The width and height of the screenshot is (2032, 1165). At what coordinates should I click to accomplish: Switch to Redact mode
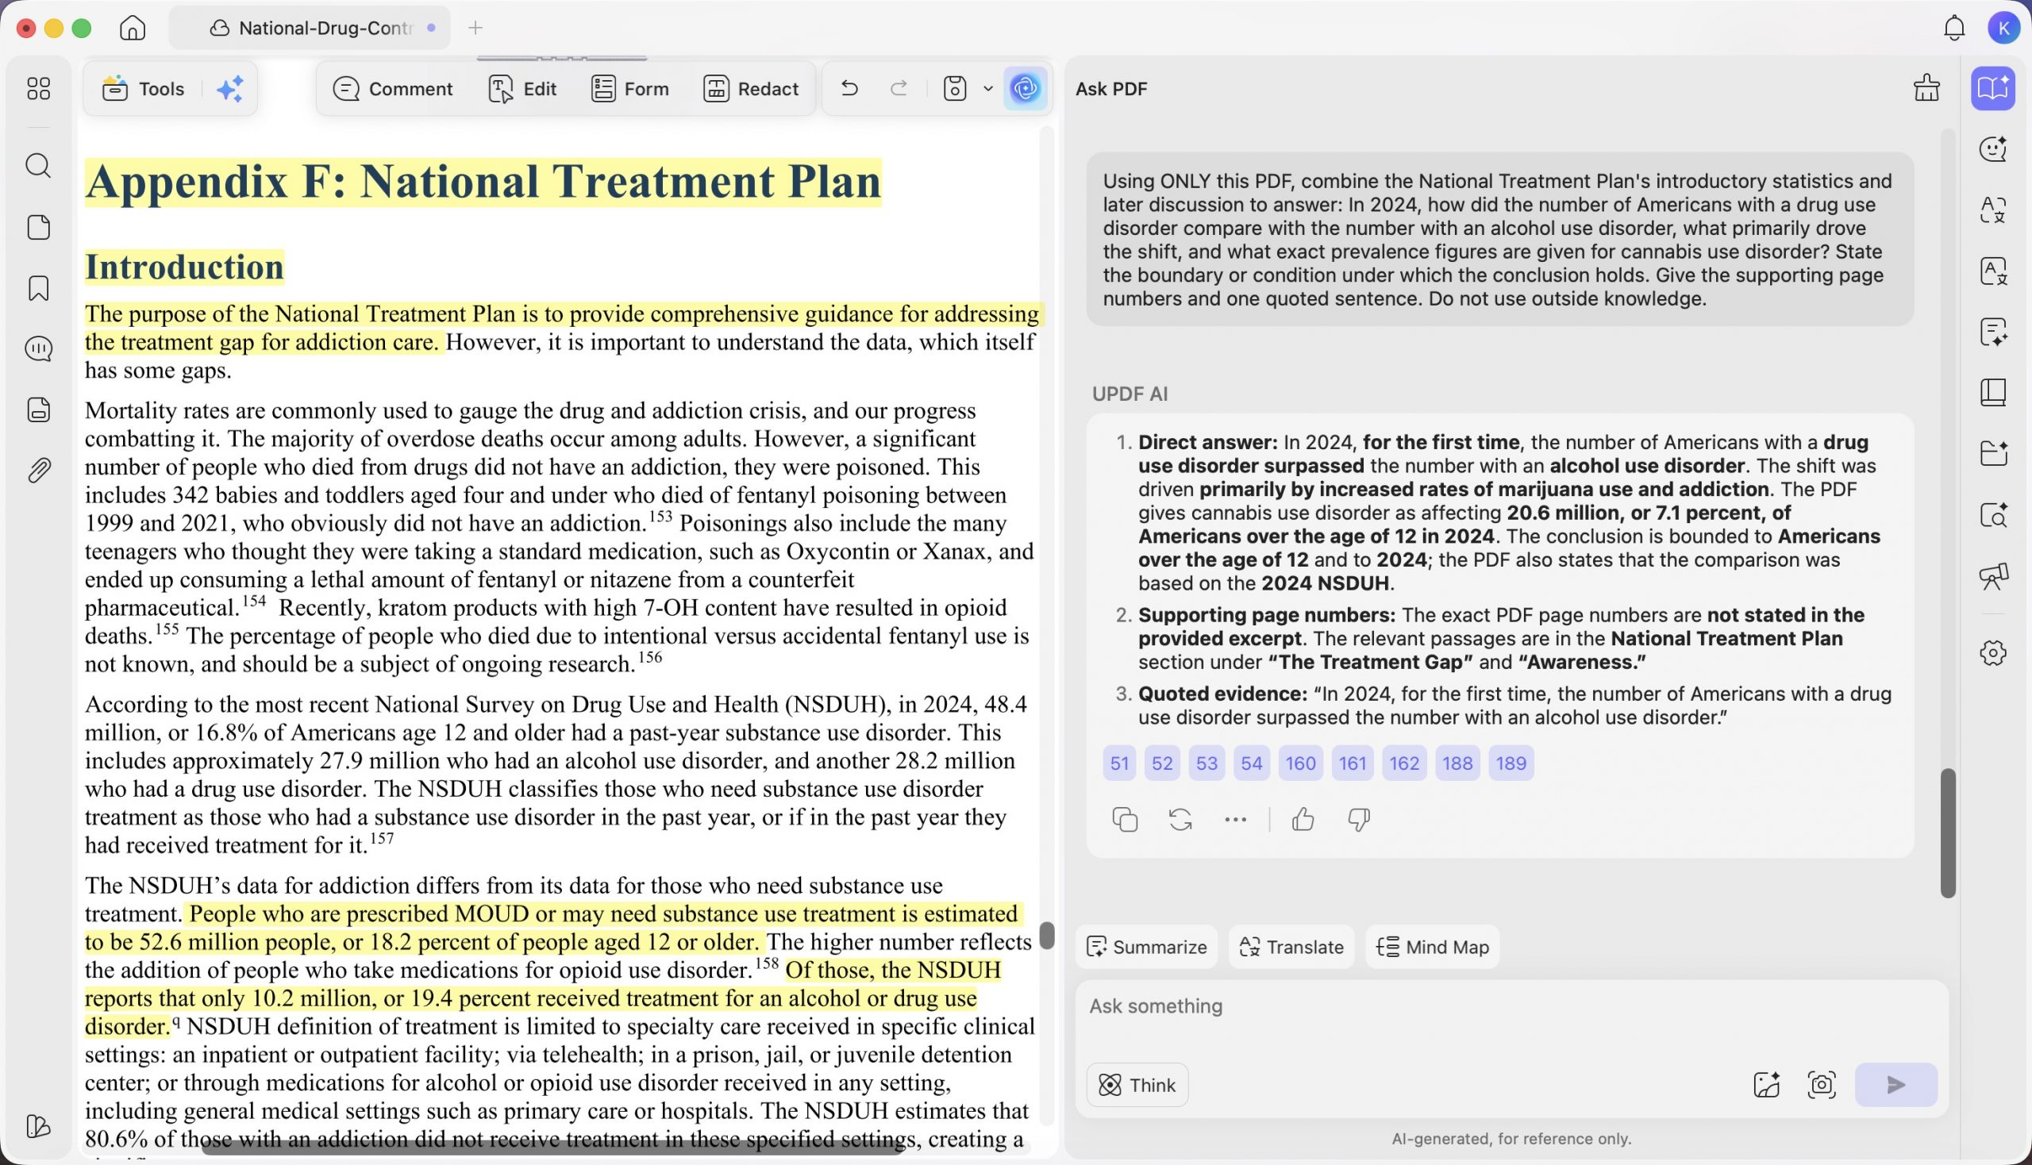751,89
